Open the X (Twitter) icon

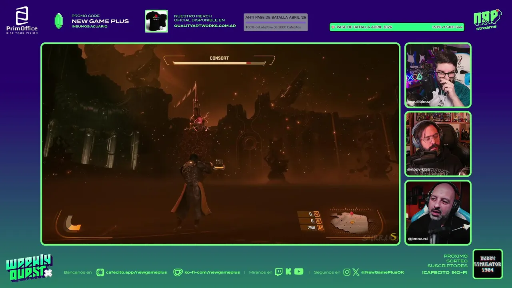[356, 272]
